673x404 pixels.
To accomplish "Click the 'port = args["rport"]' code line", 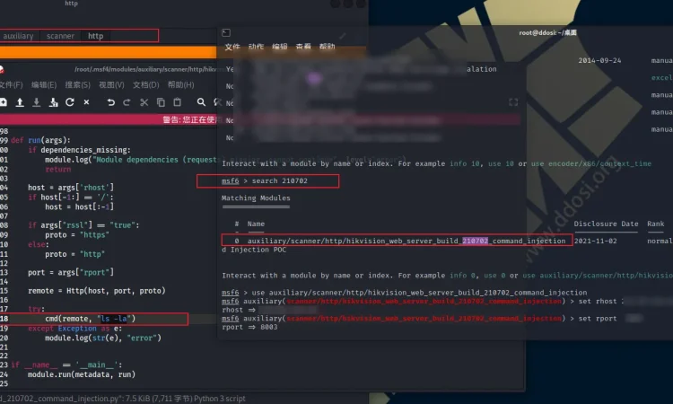I will tap(71, 272).
